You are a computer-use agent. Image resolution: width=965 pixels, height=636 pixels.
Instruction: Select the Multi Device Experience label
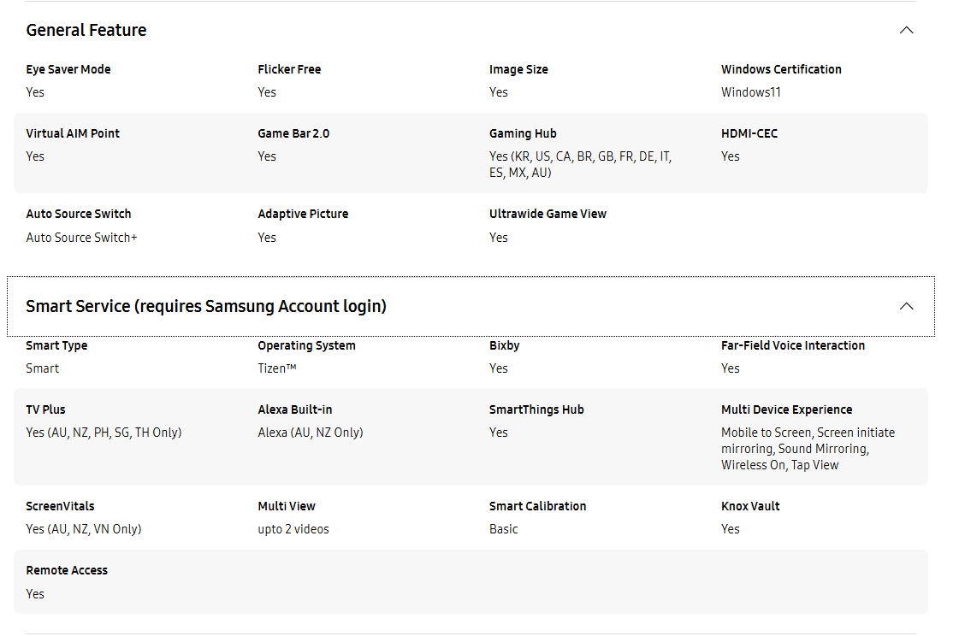click(786, 409)
